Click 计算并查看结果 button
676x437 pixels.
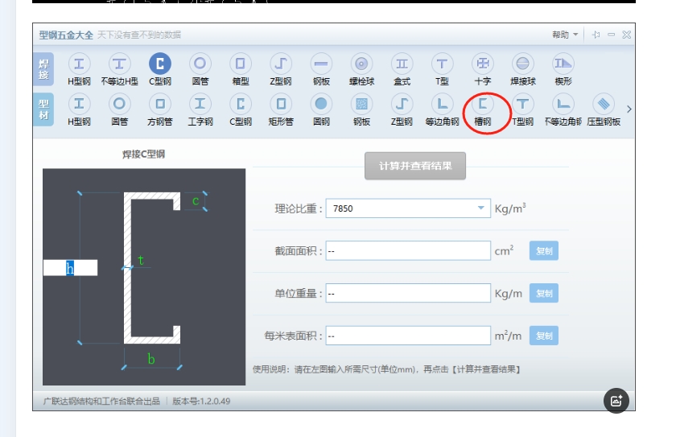pos(415,166)
